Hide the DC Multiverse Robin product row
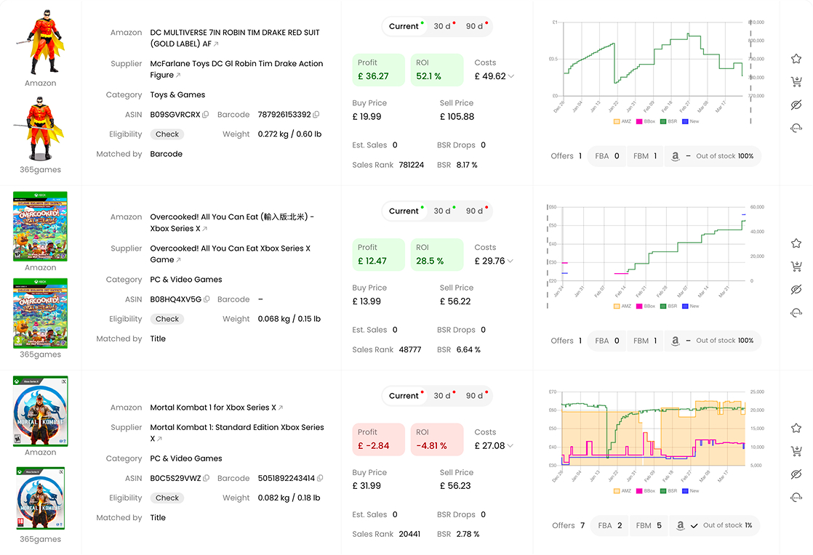Viewport: 813px width, 555px height. click(796, 105)
